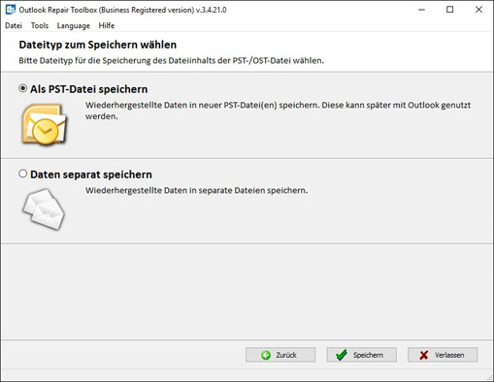Maximize the Outlook Repair Toolbox window

tap(449, 10)
